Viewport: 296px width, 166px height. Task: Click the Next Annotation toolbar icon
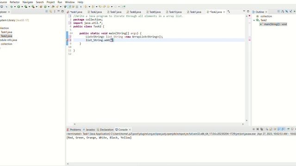(86, 7)
